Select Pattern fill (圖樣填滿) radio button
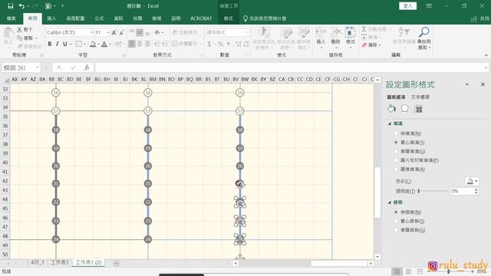The width and height of the screenshot is (491, 276). point(396,169)
